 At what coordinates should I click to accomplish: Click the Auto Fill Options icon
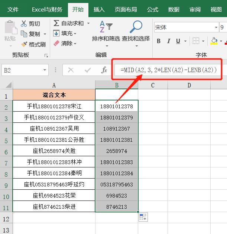[143, 217]
